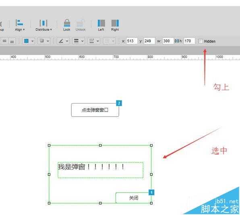Click the height value field
This screenshot has height=215, width=240.
(x=189, y=41)
